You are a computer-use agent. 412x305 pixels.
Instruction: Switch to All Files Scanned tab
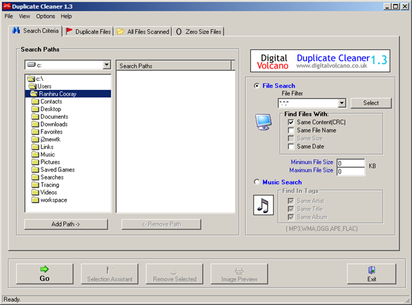click(143, 31)
